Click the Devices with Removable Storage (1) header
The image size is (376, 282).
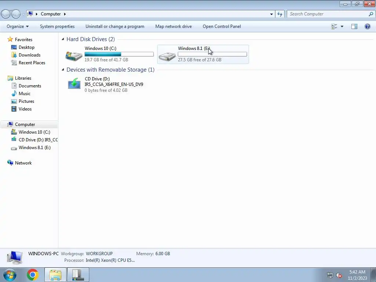(111, 70)
